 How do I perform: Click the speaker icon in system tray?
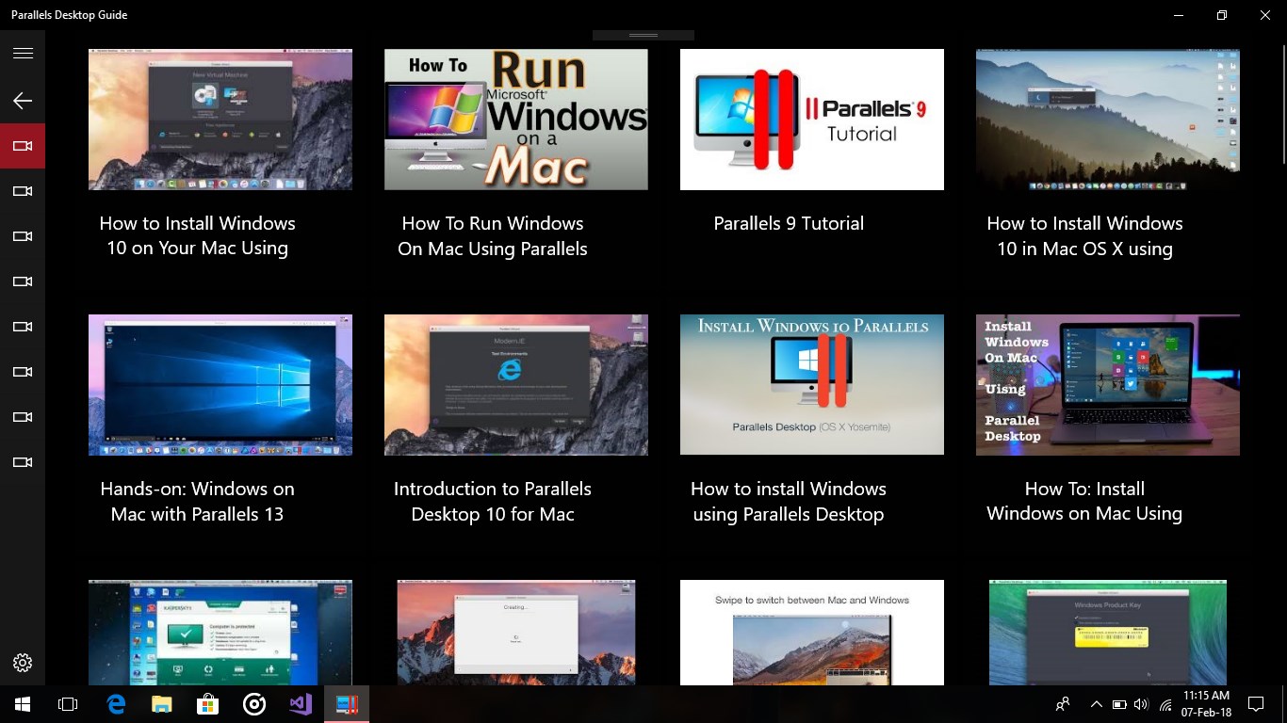tap(1140, 703)
